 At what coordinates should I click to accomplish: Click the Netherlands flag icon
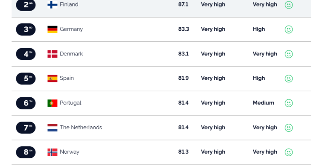point(53,128)
